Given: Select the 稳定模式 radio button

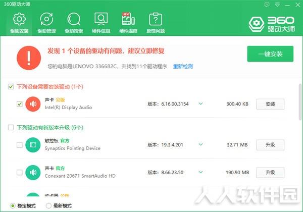Looking at the screenshot, I should click(x=13, y=206).
